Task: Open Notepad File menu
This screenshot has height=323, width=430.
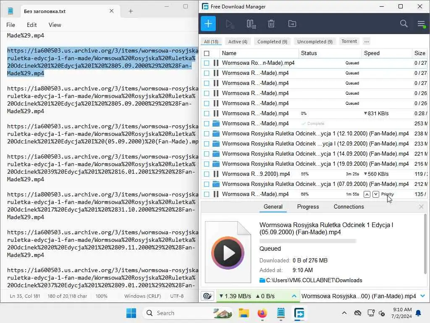Action: pyautogui.click(x=10, y=25)
